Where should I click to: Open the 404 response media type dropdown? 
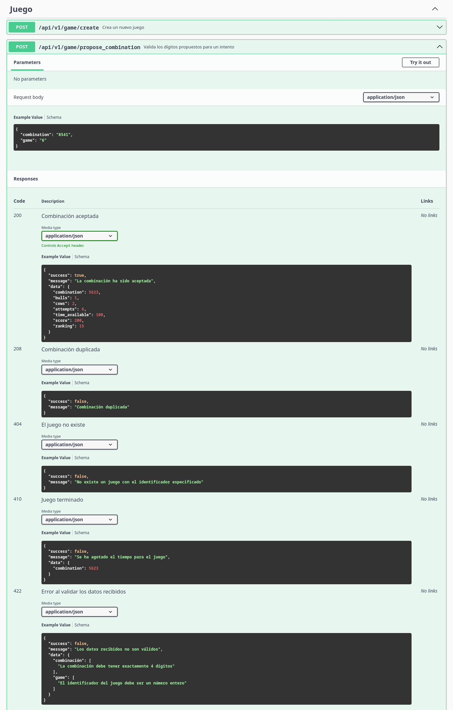79,445
